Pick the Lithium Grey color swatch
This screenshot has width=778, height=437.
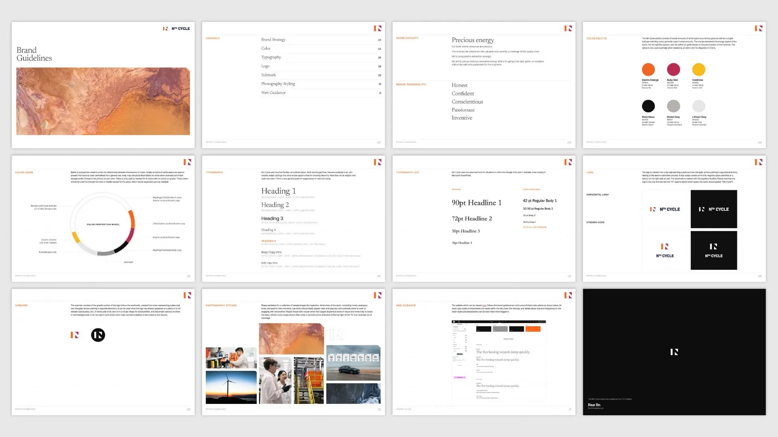coord(699,106)
